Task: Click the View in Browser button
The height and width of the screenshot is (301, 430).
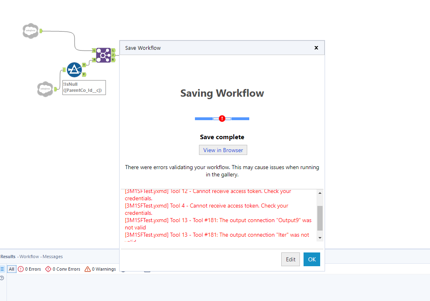Action: (x=223, y=150)
